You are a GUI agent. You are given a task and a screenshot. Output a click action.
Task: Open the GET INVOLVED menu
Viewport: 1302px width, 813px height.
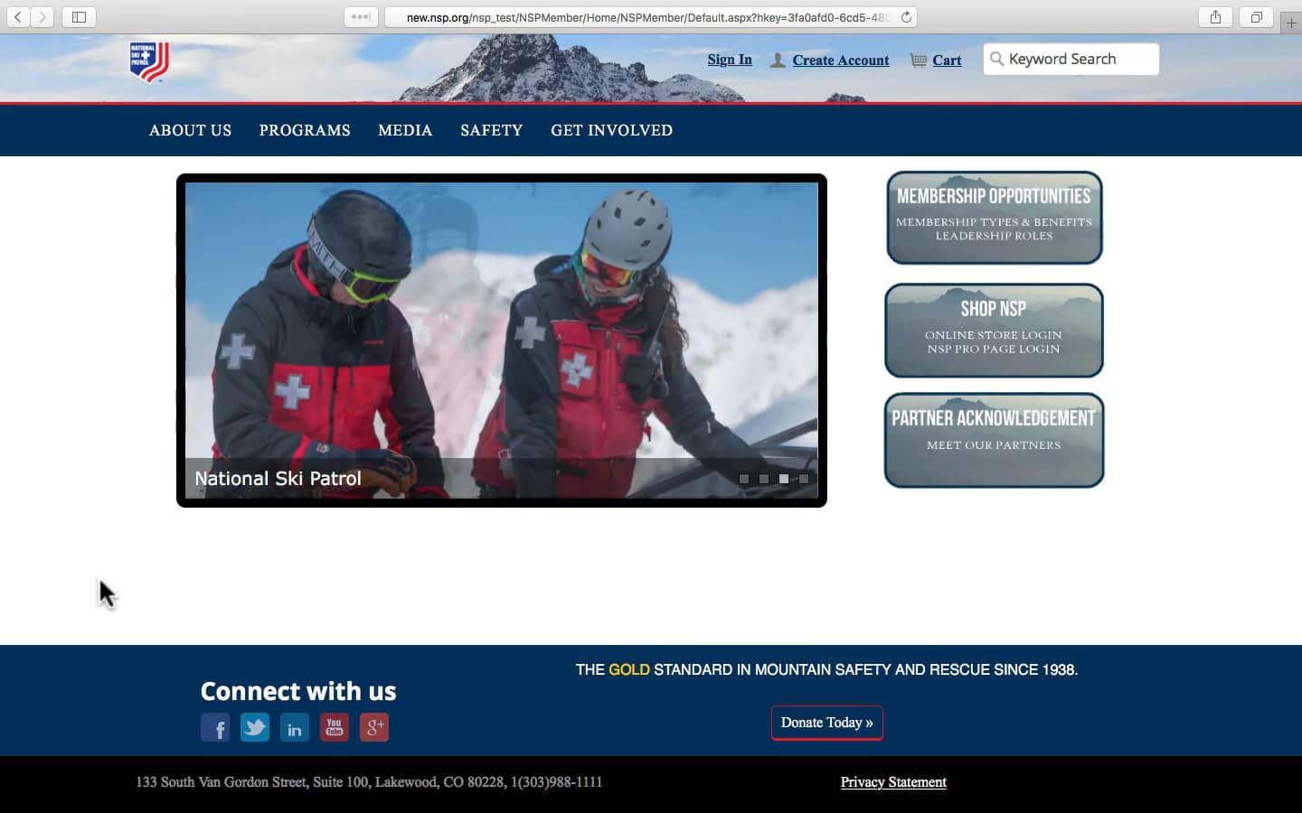pos(612,130)
